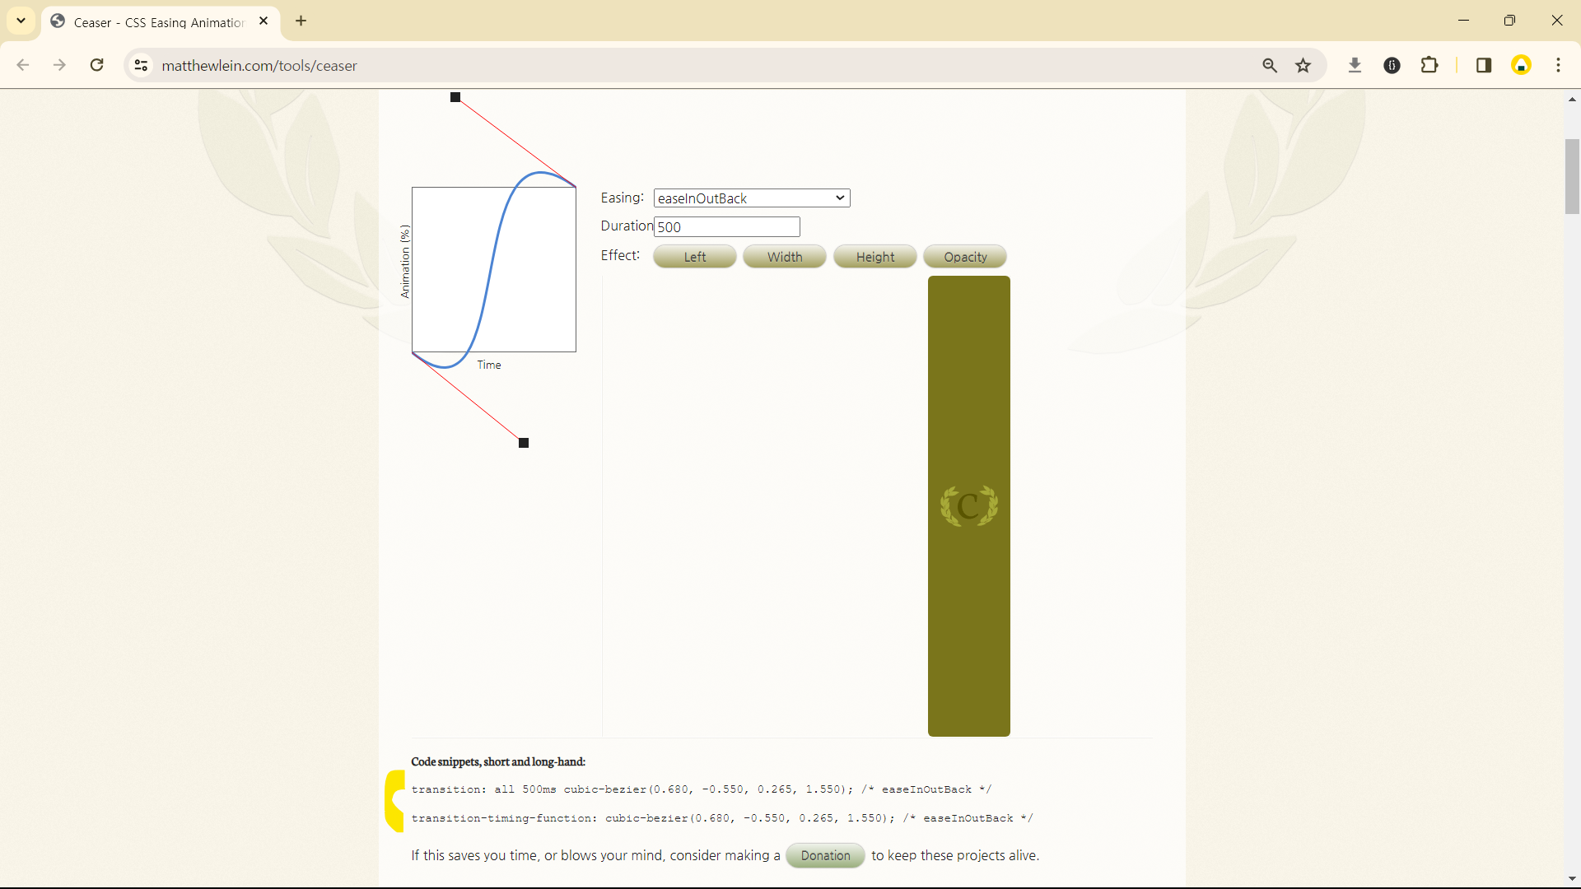Image resolution: width=1581 pixels, height=889 pixels.
Task: Open the tab search dropdown arrow
Action: coord(21,21)
